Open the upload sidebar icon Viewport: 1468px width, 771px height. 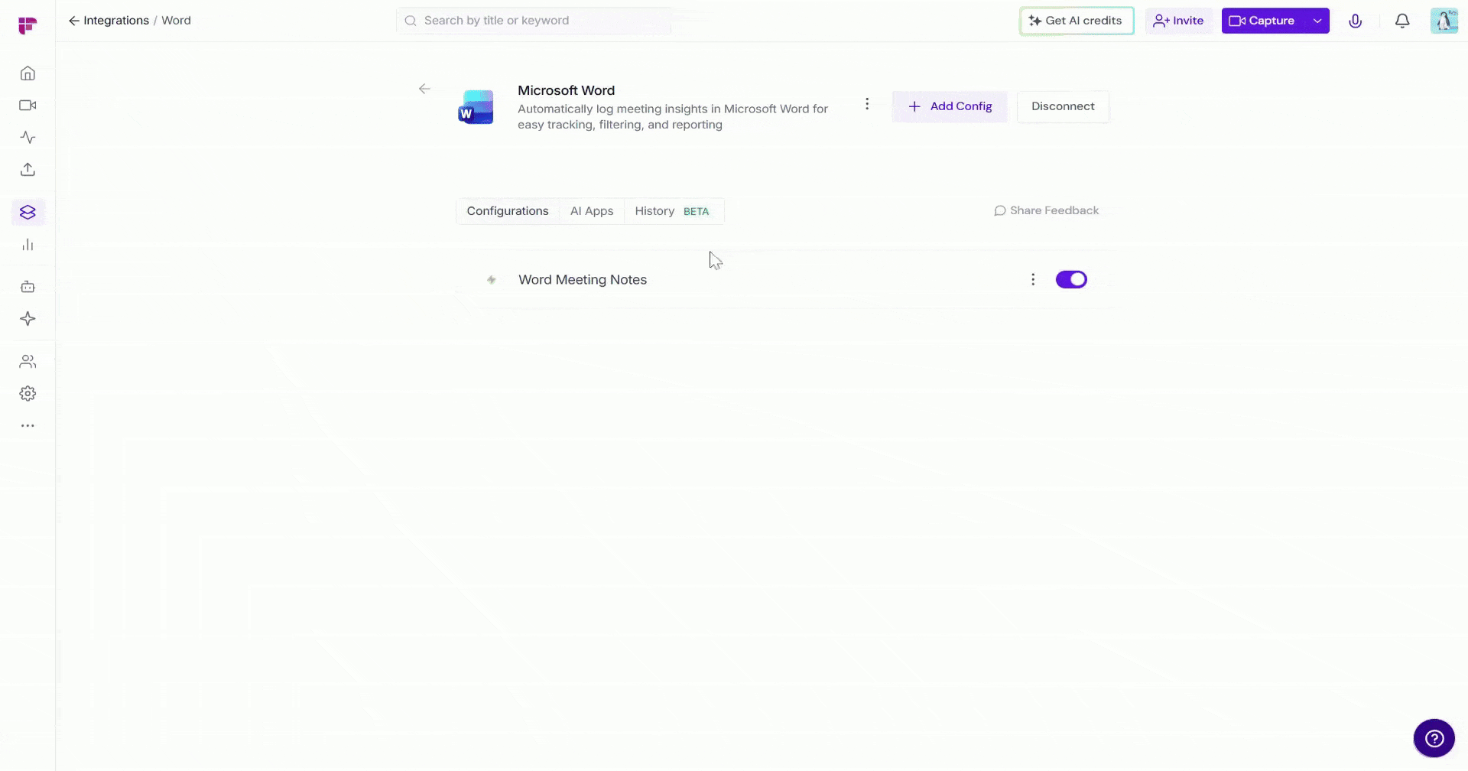pos(28,170)
